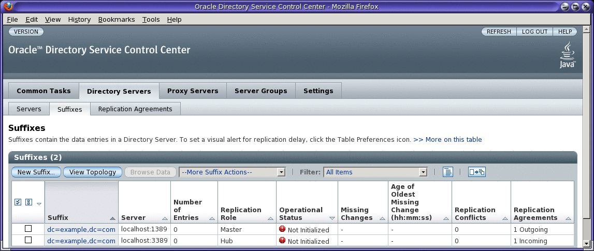Screen dimensions: 594x251
Task: Click the localhost:3389 server cell
Action: tap(144, 241)
